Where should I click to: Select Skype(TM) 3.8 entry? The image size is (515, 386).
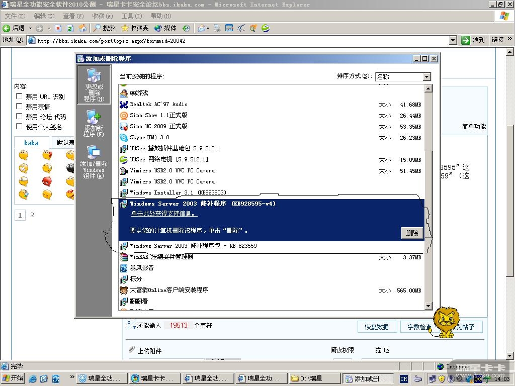click(271, 138)
